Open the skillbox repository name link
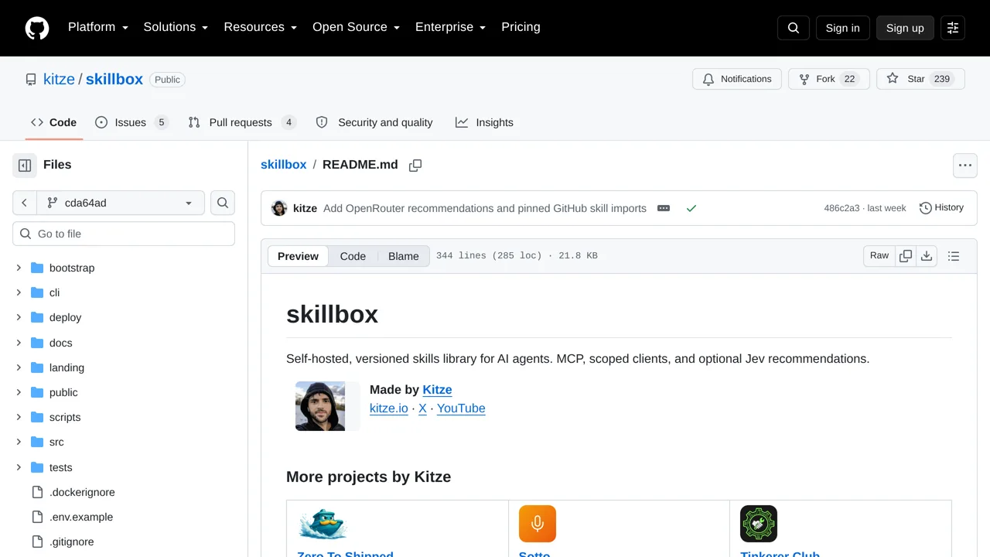Screen dimensions: 990x557 click(x=114, y=79)
